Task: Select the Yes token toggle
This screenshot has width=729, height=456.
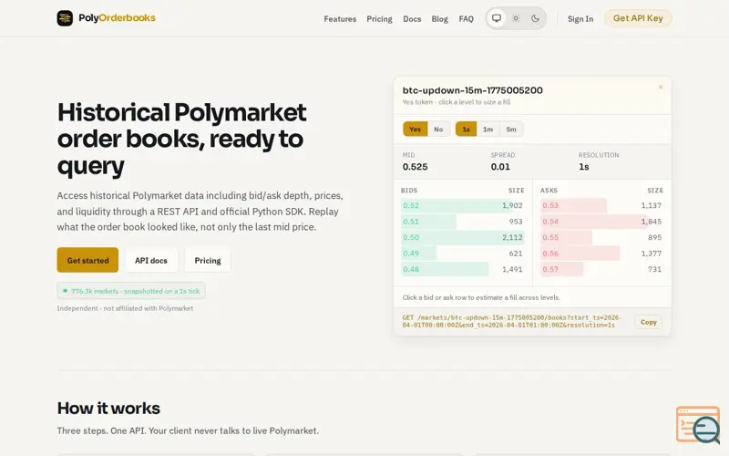Action: coord(416,130)
